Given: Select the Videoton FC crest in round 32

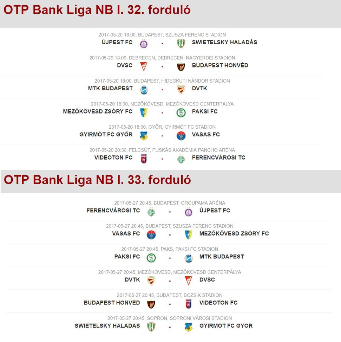Looking at the screenshot, I should pyautogui.click(x=144, y=159).
